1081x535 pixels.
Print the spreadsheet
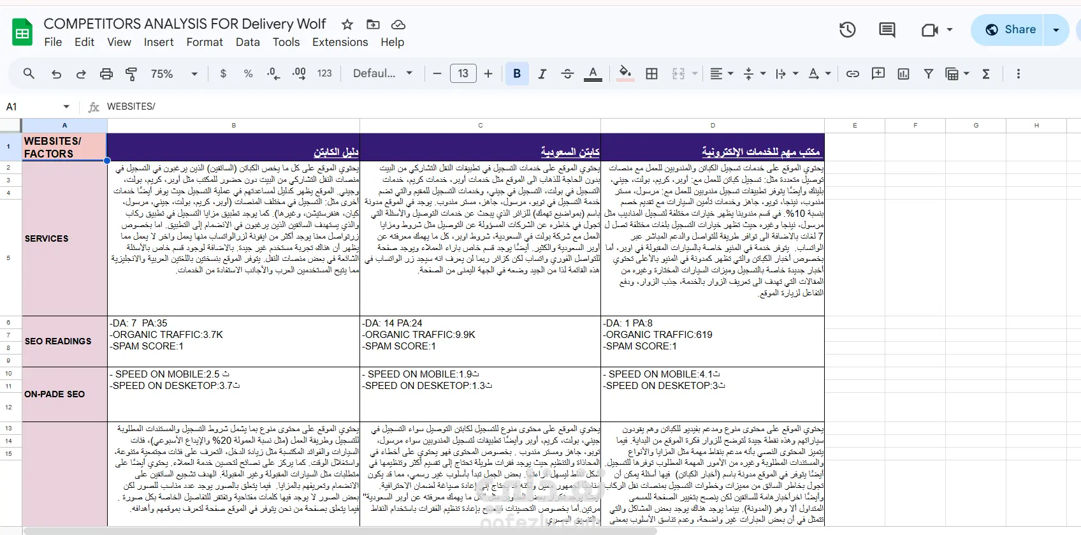106,74
